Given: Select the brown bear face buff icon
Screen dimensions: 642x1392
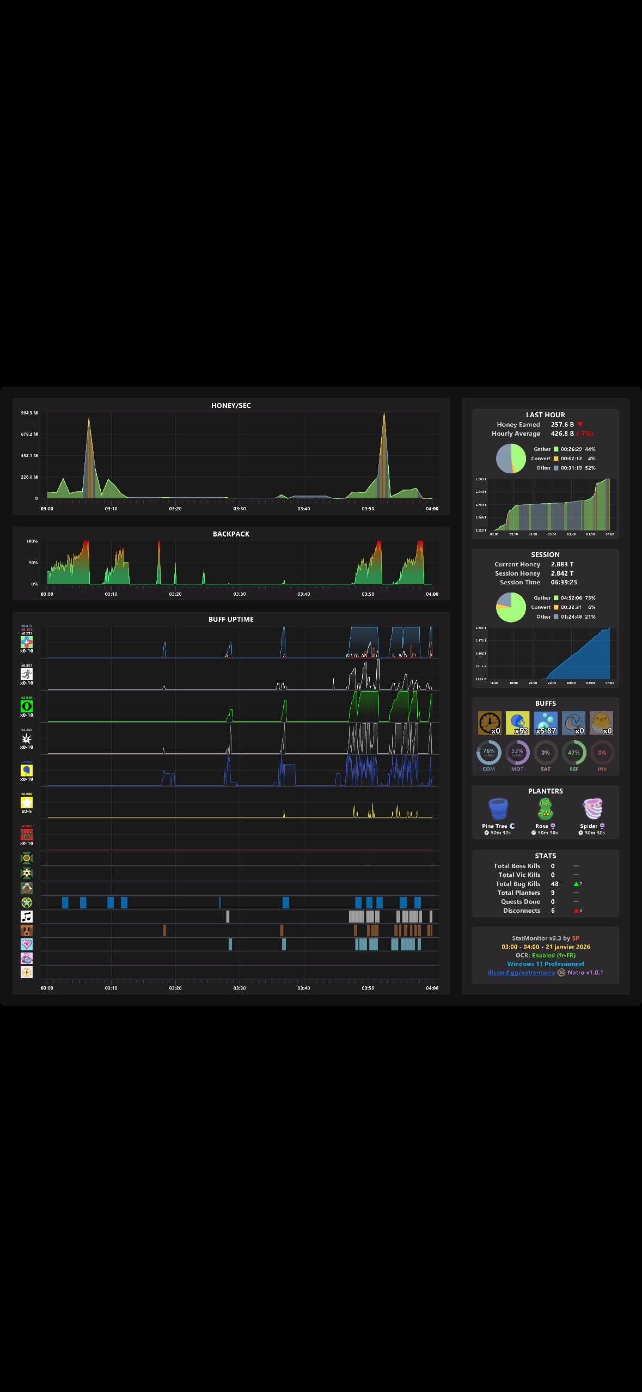Looking at the screenshot, I should pos(27,930).
